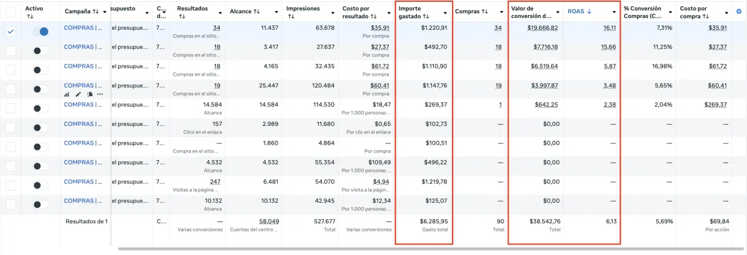Click the pencil edit icon under campaign
This screenshot has width=747, height=255.
pyautogui.click(x=78, y=94)
